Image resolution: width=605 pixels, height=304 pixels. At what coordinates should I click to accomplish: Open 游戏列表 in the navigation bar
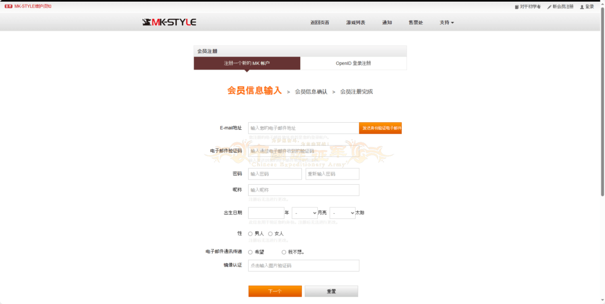coord(356,22)
